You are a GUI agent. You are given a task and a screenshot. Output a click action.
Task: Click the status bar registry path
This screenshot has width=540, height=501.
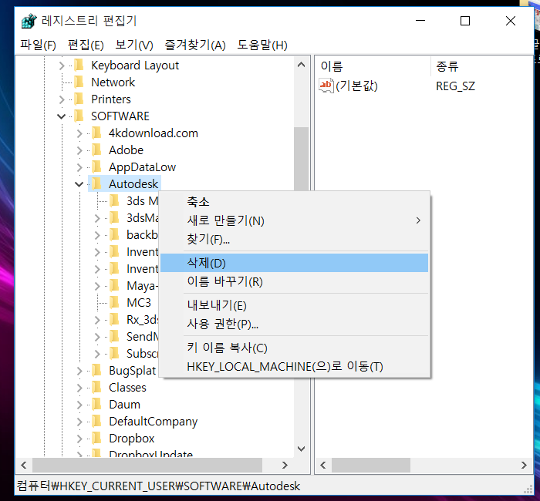coord(158,486)
